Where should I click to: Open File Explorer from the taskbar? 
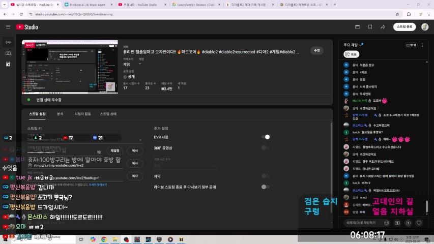click(115, 239)
